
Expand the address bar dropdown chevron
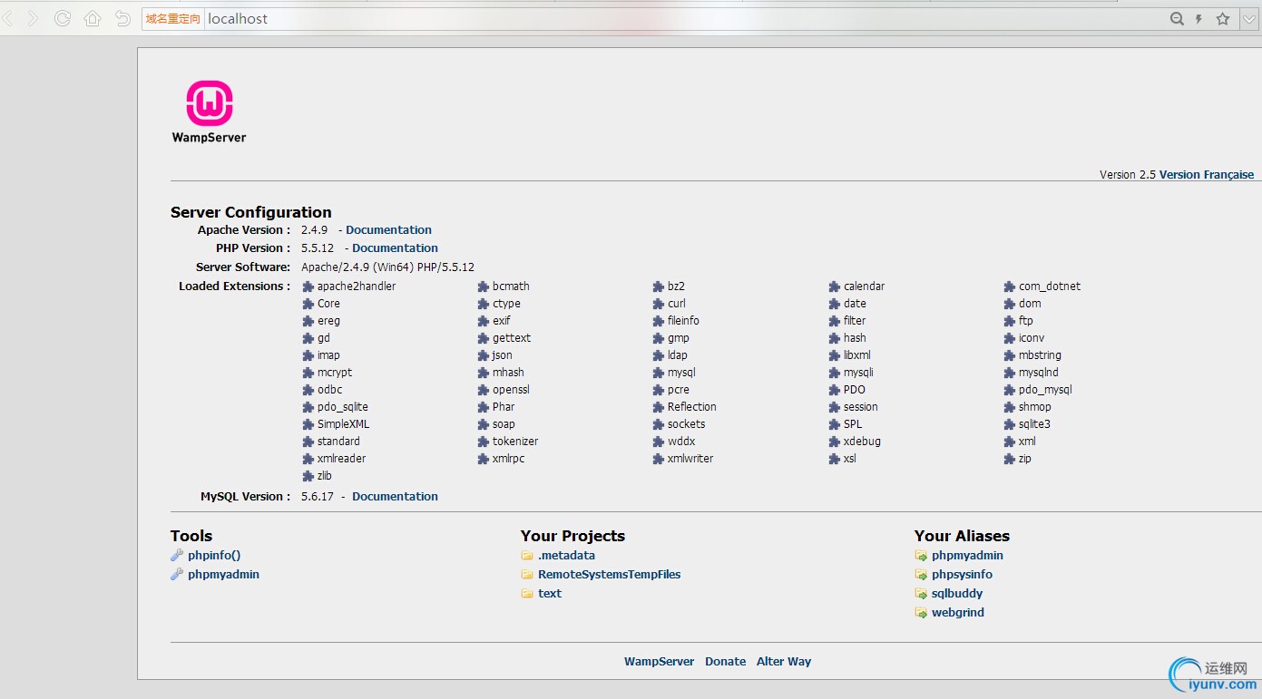[x=1249, y=18]
